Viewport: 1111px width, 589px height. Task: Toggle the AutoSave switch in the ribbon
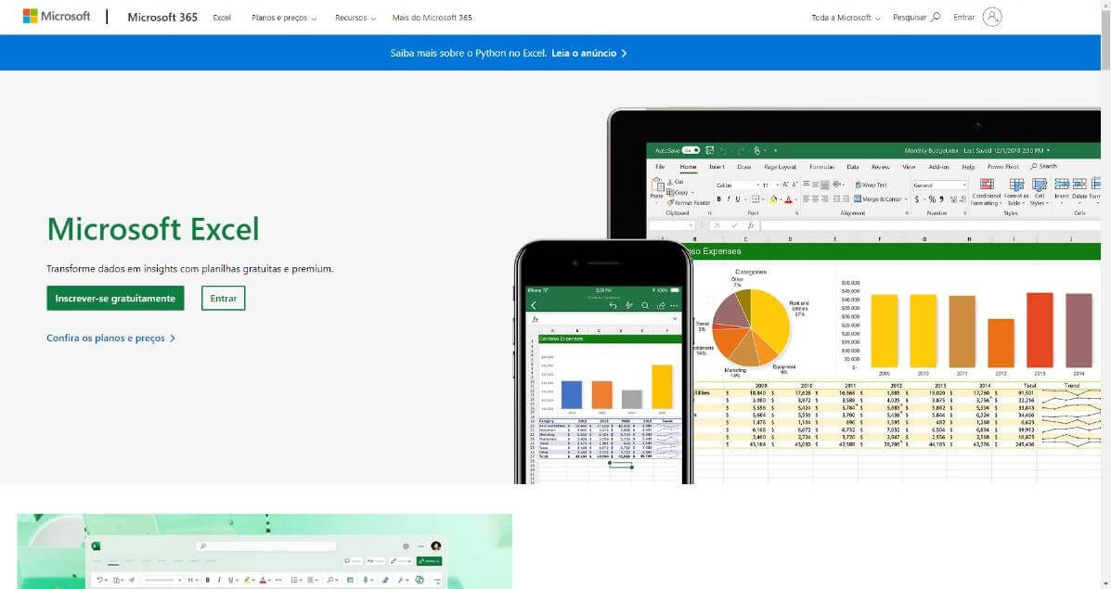(x=691, y=147)
